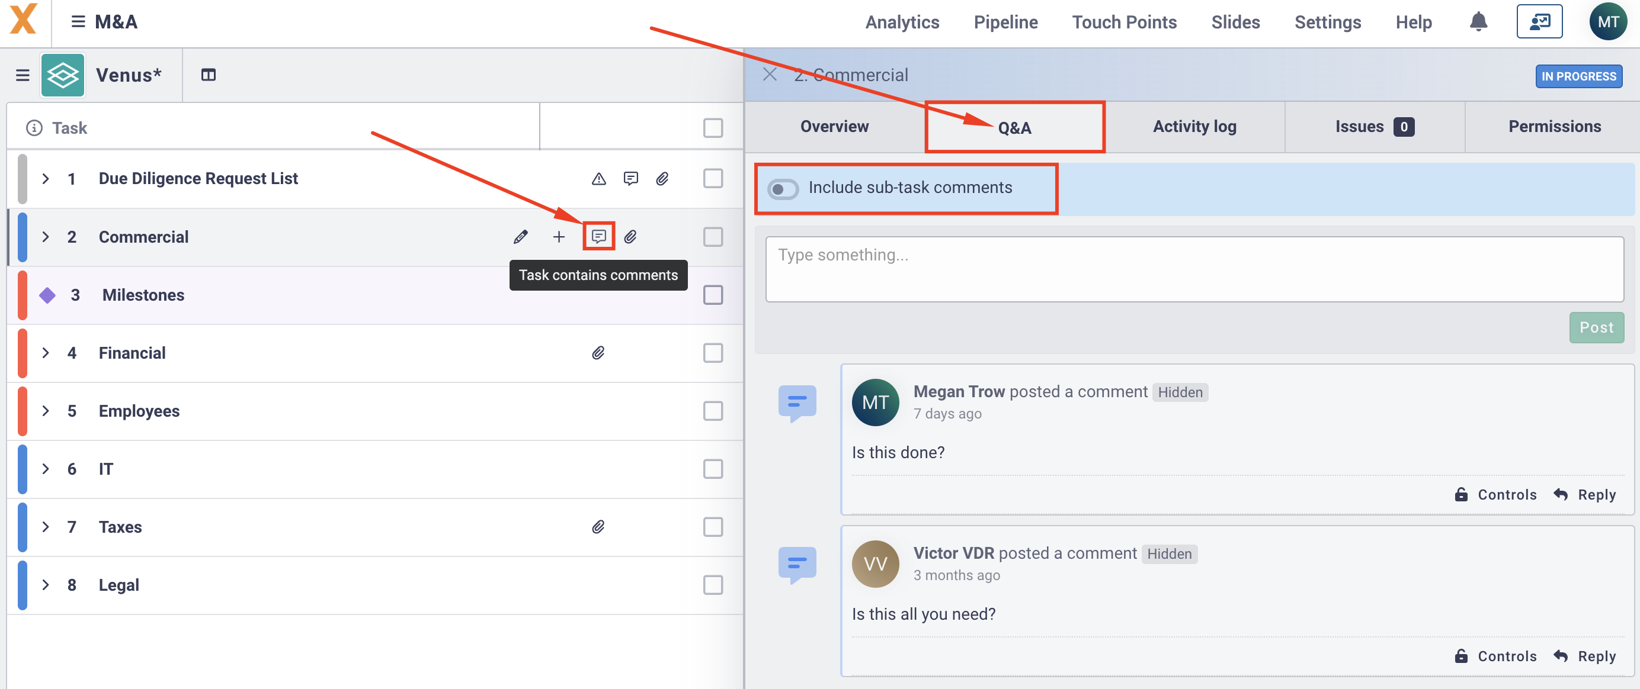The height and width of the screenshot is (689, 1640).
Task: Open Commercial task attachments paperclip
Action: click(x=630, y=237)
